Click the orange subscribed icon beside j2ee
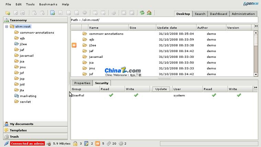Screen dimensions: 261x147 (74, 45)
